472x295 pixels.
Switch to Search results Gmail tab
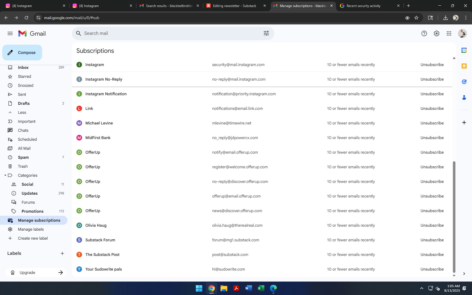(x=169, y=6)
